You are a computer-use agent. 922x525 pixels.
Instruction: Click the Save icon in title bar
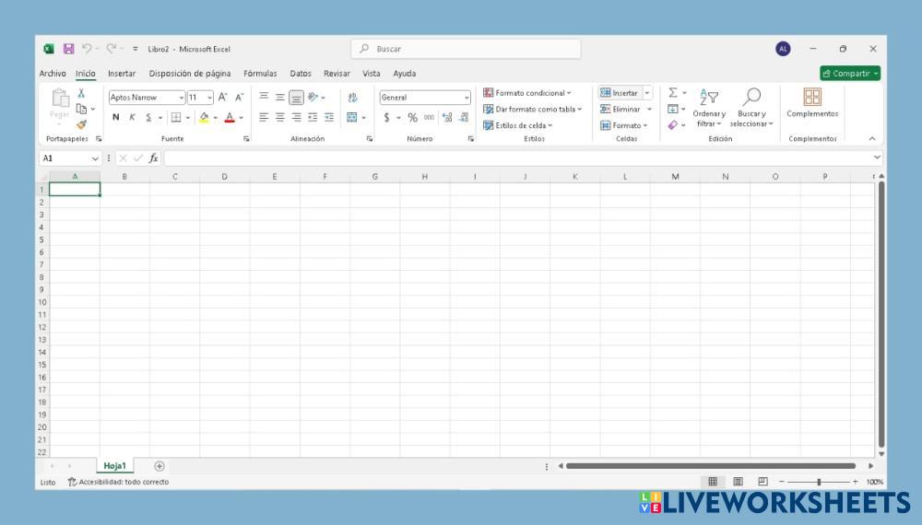coord(68,49)
